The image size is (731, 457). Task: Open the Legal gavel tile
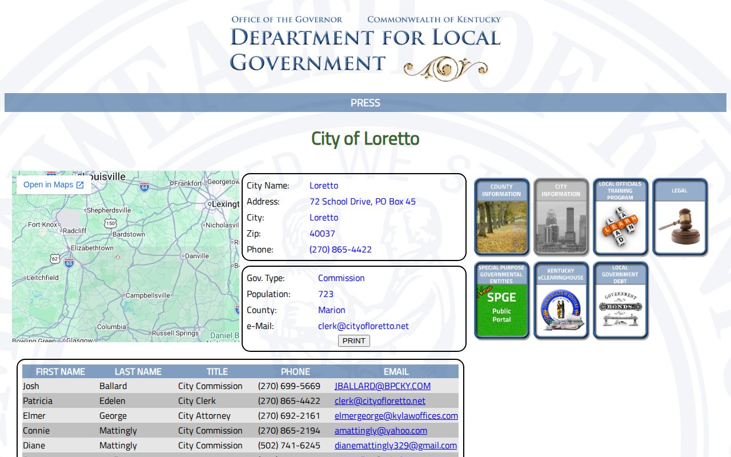pyautogui.click(x=680, y=217)
